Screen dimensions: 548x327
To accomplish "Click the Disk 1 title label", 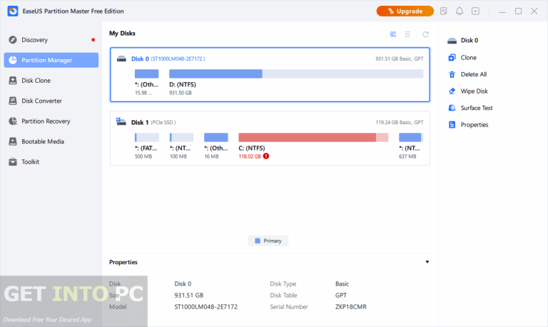I will tap(140, 122).
